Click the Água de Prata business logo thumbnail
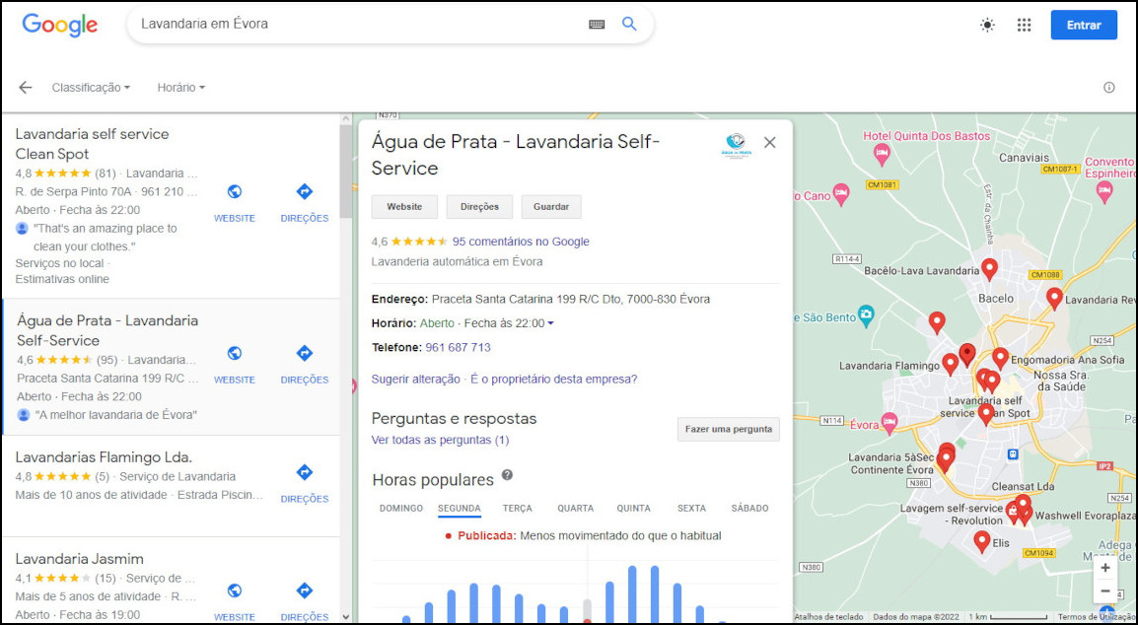Screen dimensions: 1138x625 coord(736,145)
